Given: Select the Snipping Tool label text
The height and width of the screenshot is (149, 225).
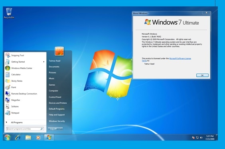Looking at the screenshot, I should point(18,55).
